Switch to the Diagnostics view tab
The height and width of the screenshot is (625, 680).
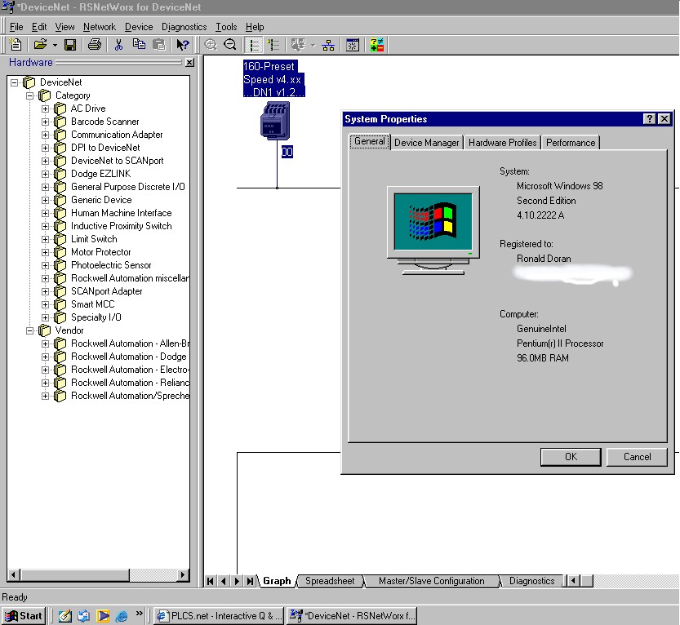point(531,581)
